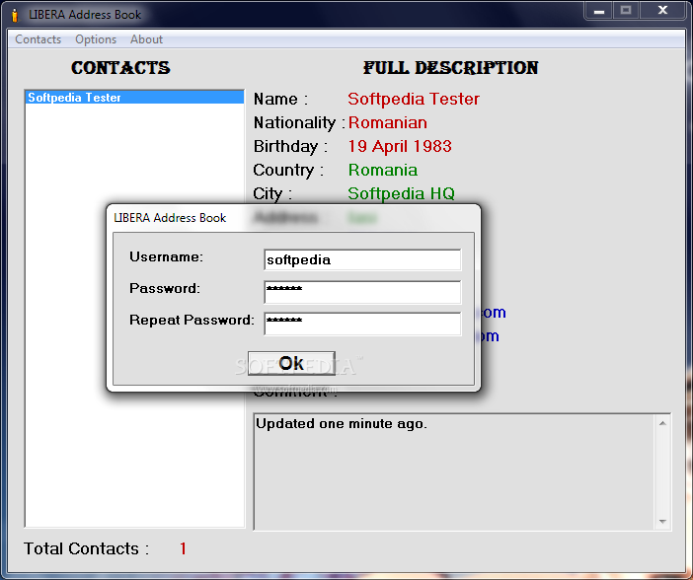The height and width of the screenshot is (580, 693).
Task: Click the comment box scroll-down arrow
Action: (662, 521)
